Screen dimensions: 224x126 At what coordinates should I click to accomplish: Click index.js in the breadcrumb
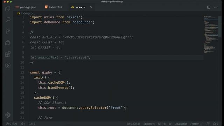click(x=26, y=13)
